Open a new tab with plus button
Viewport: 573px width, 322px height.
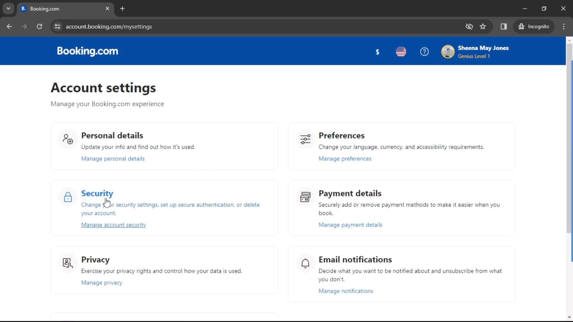click(122, 9)
